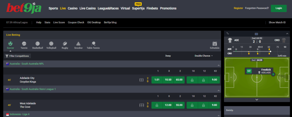Select the 12.00 draw odds for West Adelaide
Image resolution: width=292 pixels, height=117 pixels.
point(168,105)
